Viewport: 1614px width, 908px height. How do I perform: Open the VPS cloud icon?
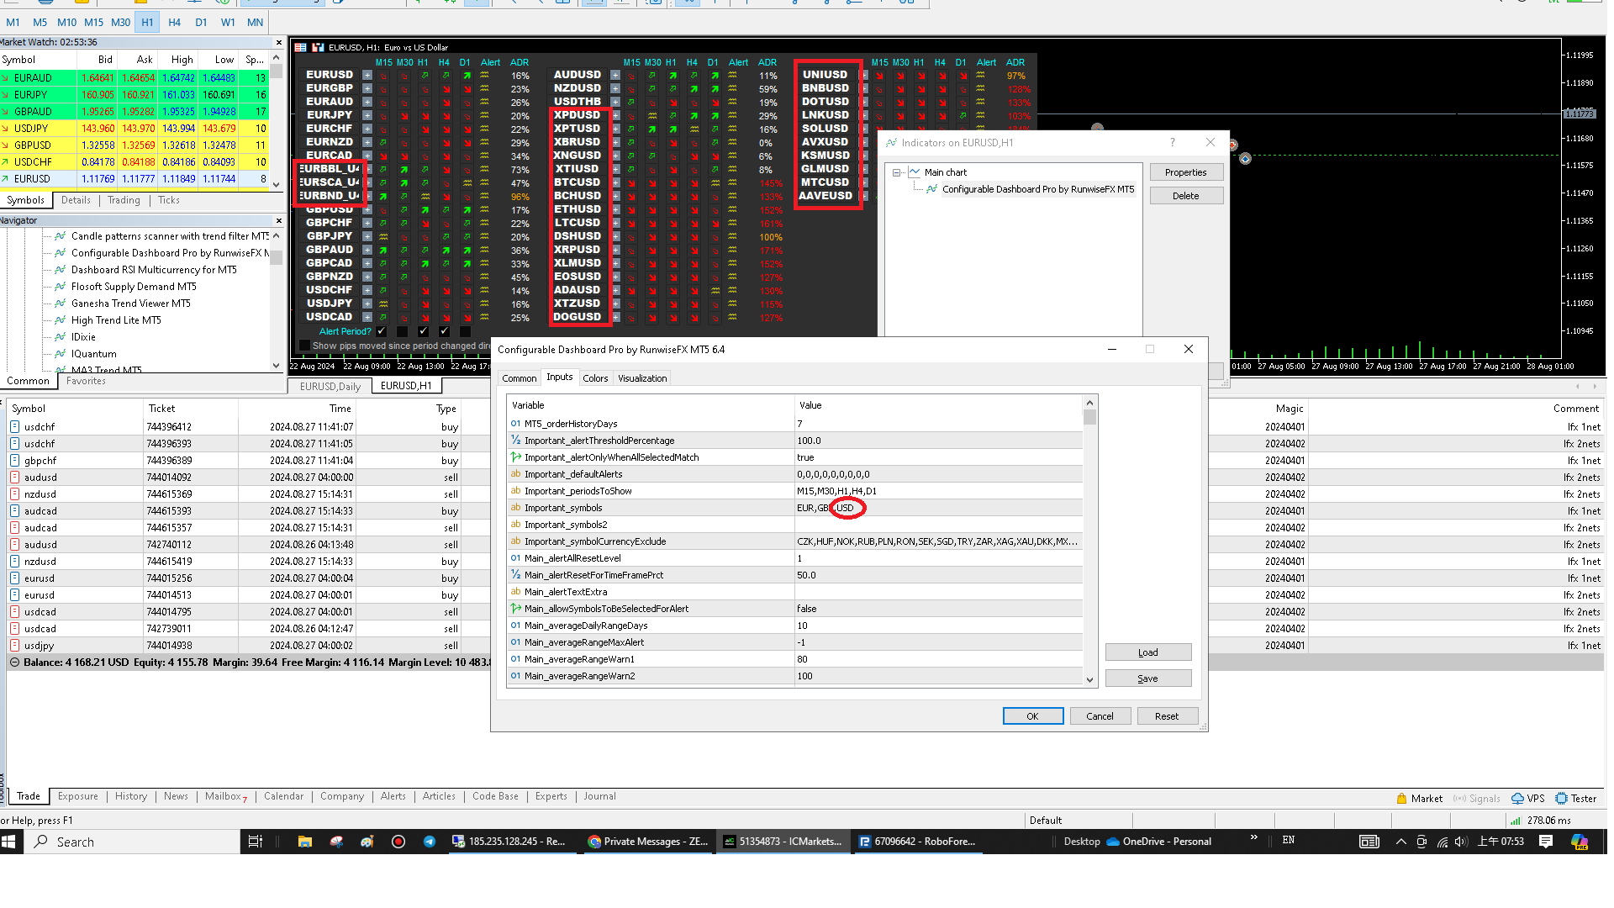(x=1517, y=799)
